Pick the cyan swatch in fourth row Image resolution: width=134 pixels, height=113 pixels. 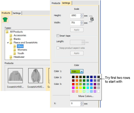(x=88, y=88)
